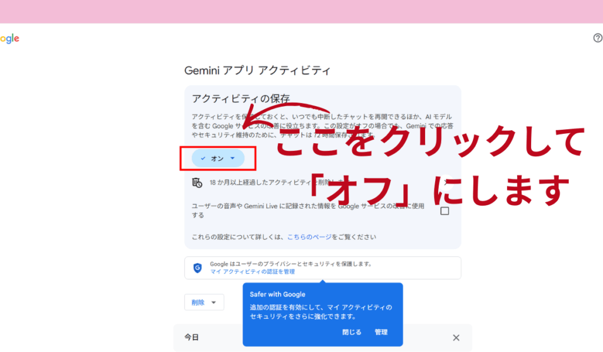This screenshot has height=352, width=603.
Task: Click the 今日 section header
Action: (191, 338)
